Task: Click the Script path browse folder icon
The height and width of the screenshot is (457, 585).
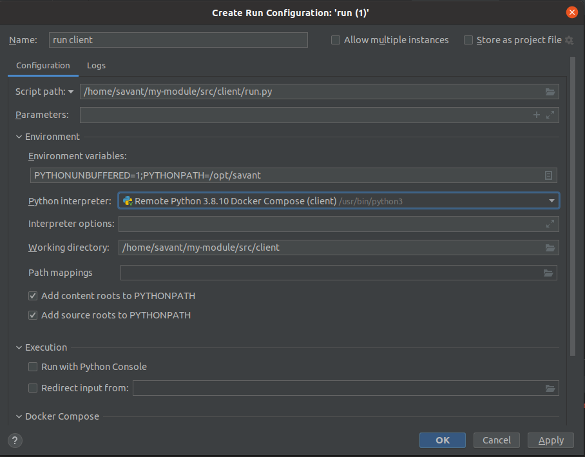Action: [550, 92]
